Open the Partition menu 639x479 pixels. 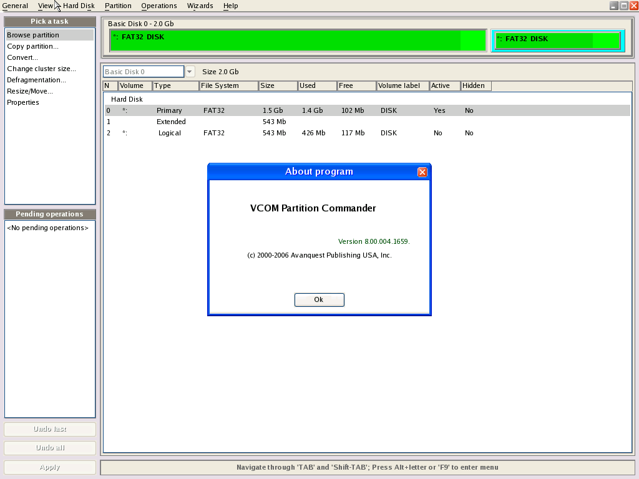point(118,6)
